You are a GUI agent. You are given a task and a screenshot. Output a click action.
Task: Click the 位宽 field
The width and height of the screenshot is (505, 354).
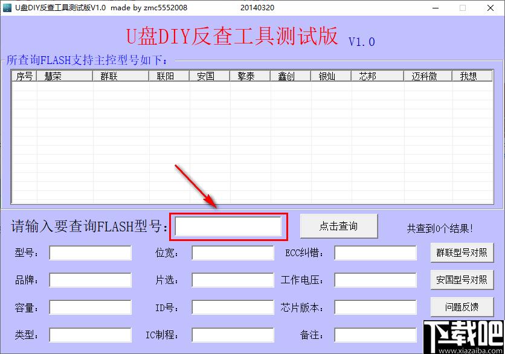[233, 253]
